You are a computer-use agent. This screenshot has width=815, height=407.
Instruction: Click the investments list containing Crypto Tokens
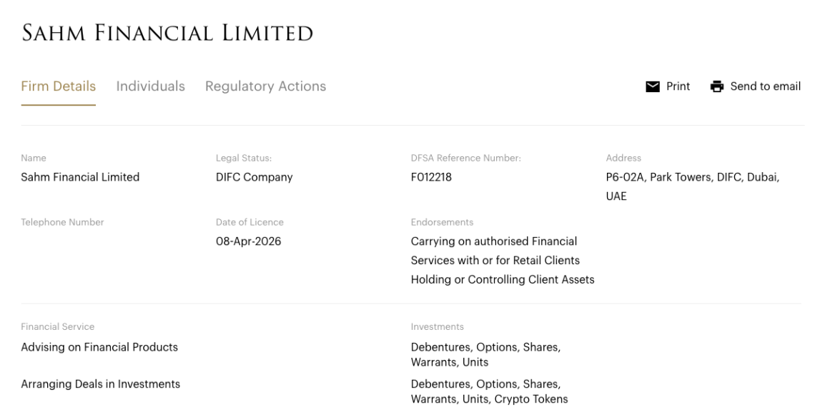489,392
